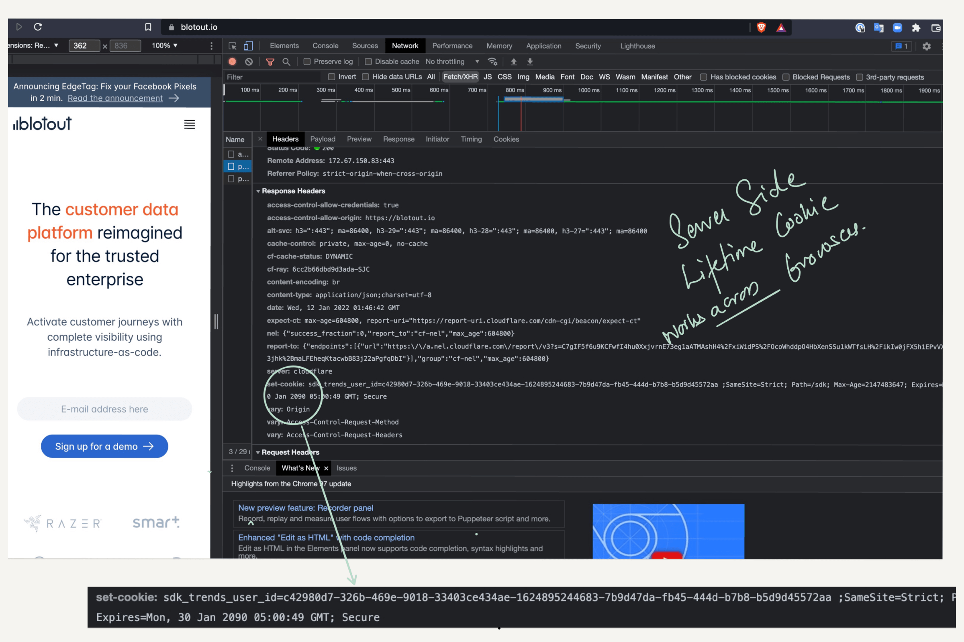Click the Google Translate extension icon

(878, 27)
